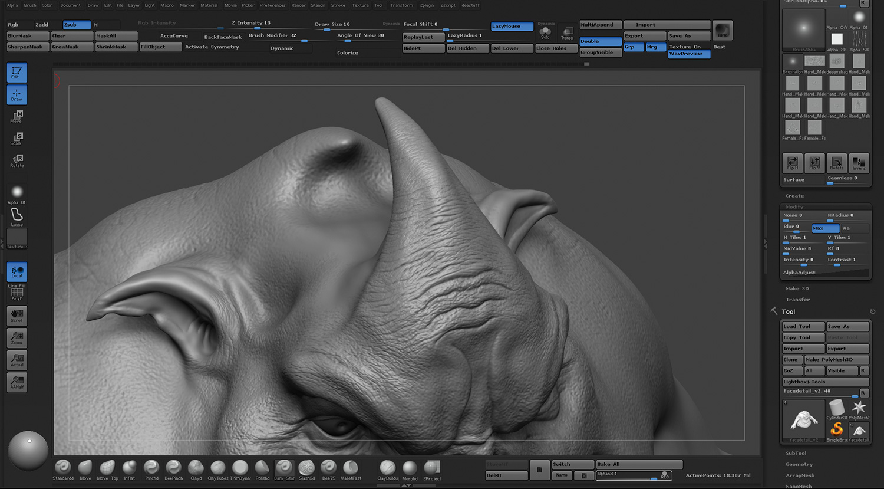Invert the alpha with Invers icon
Viewport: 884px width, 489px height.
coord(859,163)
